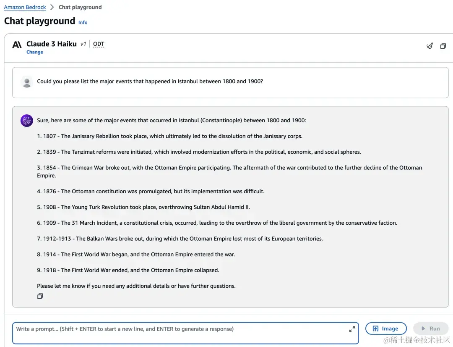The width and height of the screenshot is (453, 347).
Task: Click the response intro sentence starting with Sure
Action: [171, 121]
